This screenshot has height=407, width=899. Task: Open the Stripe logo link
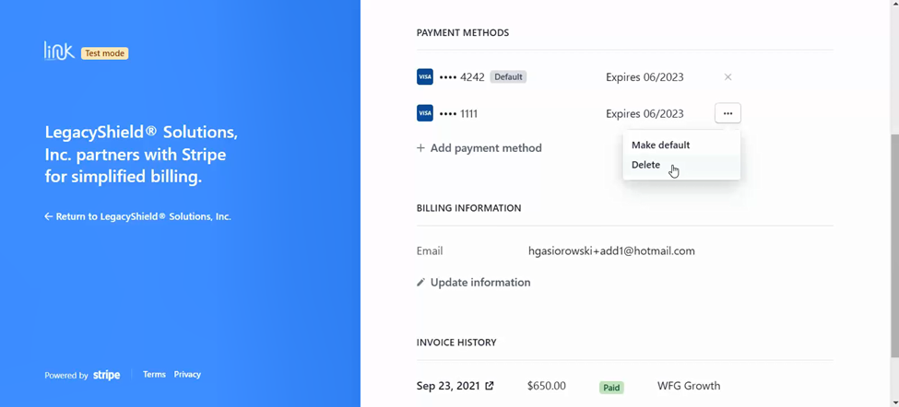point(107,376)
